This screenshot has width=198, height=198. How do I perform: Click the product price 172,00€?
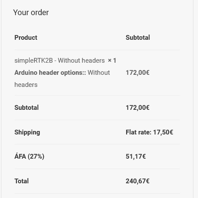(138, 73)
